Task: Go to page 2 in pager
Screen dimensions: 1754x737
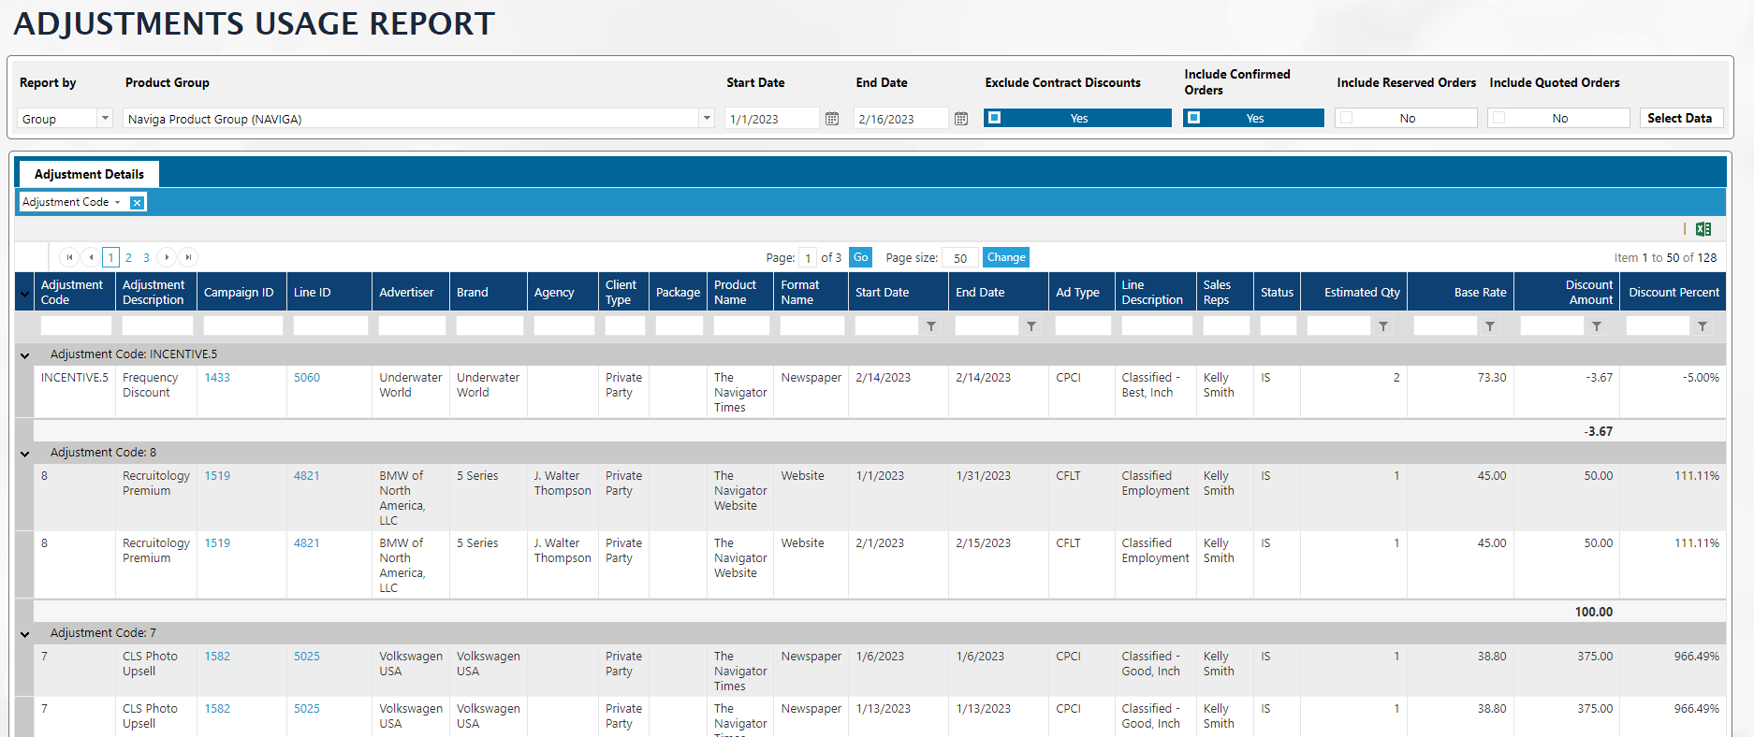Action: (128, 257)
